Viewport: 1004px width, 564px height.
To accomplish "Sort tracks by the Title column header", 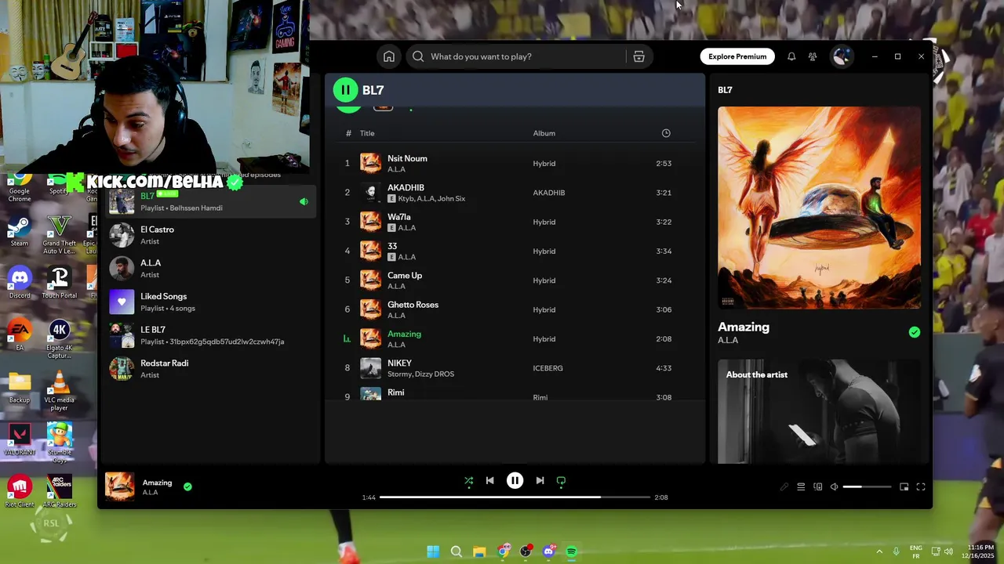I will click(x=367, y=133).
